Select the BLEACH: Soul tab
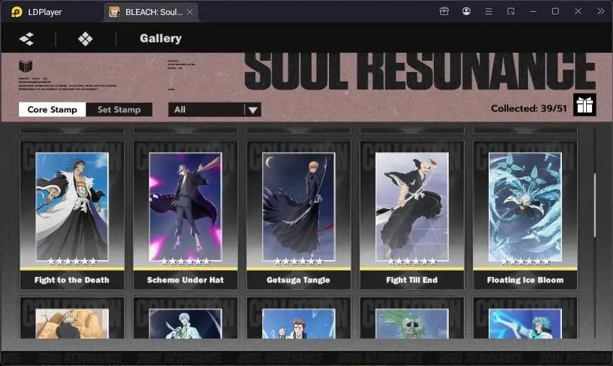The image size is (613, 366). [150, 12]
